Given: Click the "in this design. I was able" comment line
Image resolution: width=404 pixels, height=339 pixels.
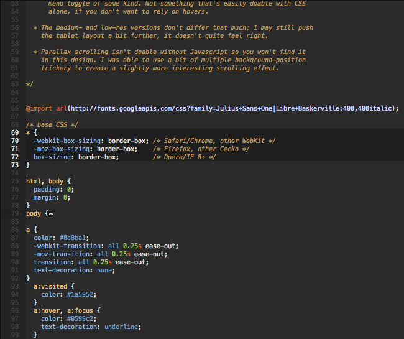Looking at the screenshot, I should click(x=173, y=60).
